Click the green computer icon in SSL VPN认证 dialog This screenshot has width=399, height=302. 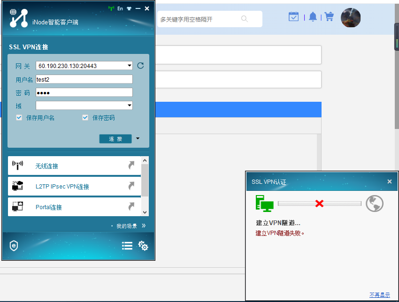(264, 204)
